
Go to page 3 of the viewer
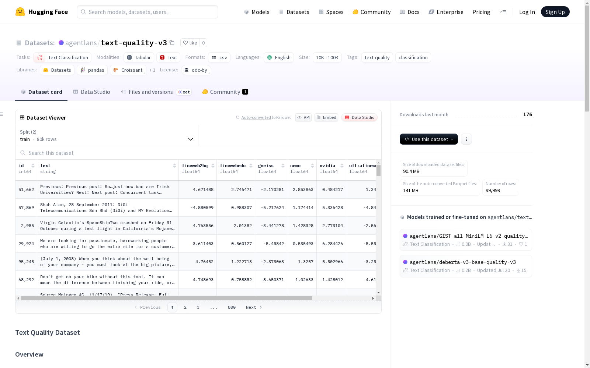(198, 307)
